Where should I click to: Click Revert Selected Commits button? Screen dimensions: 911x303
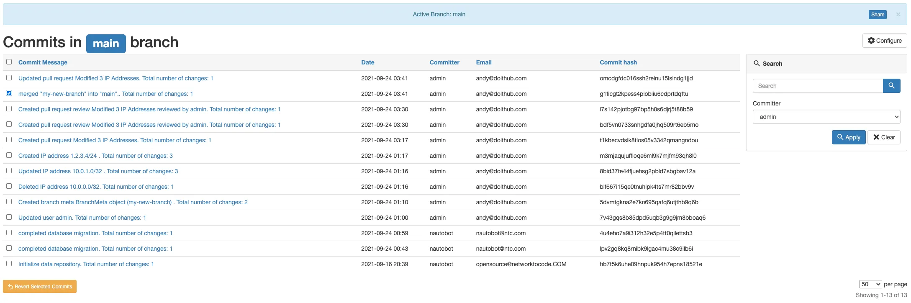click(40, 287)
